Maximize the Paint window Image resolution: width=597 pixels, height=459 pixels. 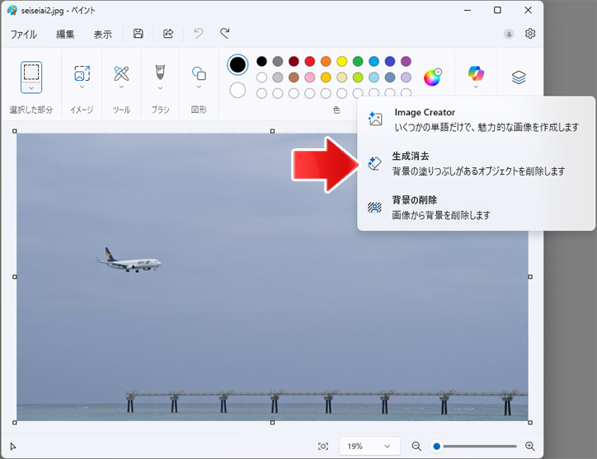(497, 10)
